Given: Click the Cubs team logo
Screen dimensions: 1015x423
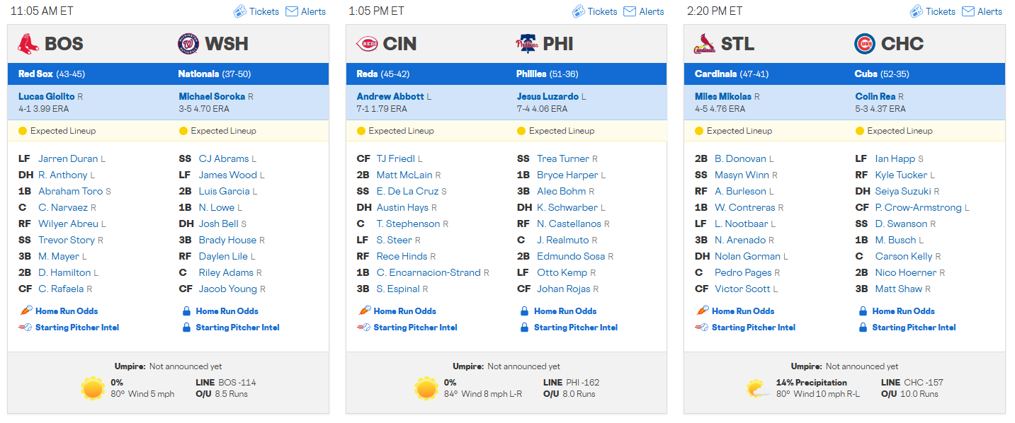Looking at the screenshot, I should (865, 44).
